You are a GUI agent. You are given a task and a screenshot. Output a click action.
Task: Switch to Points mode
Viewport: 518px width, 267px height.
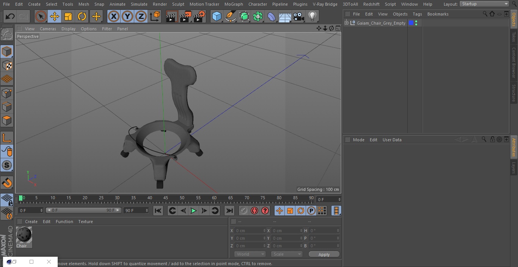pos(7,93)
